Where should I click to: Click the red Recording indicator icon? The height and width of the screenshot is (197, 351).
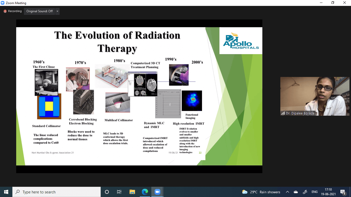(5, 11)
